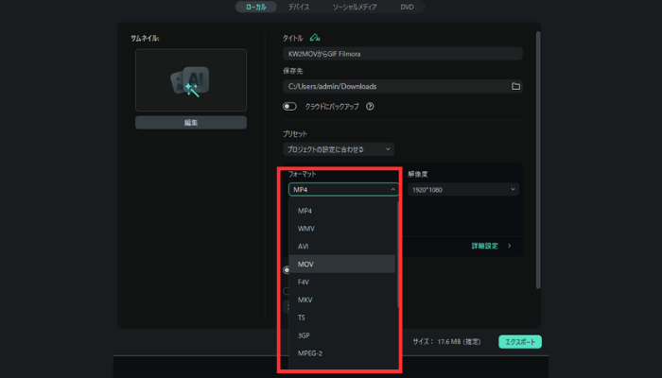The image size is (662, 378).
Task: Select MPEG-2 from the format list
Action: pyautogui.click(x=342, y=353)
